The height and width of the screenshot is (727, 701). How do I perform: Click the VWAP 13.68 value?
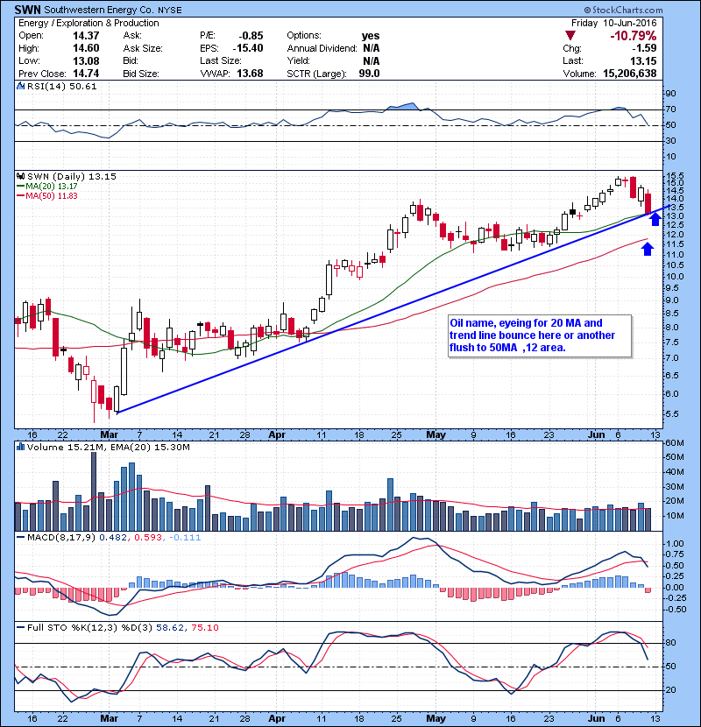[x=250, y=74]
